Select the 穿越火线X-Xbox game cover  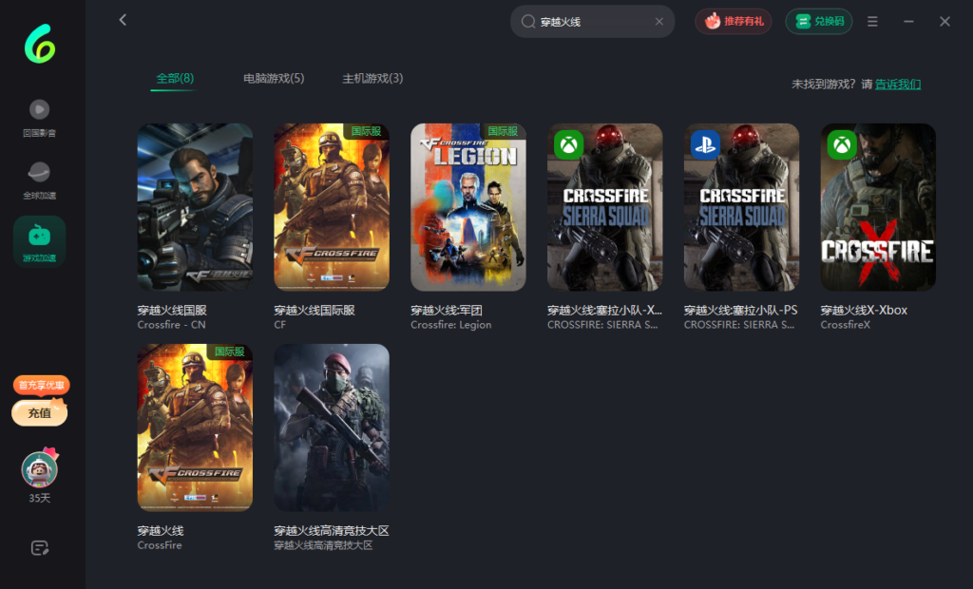tap(878, 207)
